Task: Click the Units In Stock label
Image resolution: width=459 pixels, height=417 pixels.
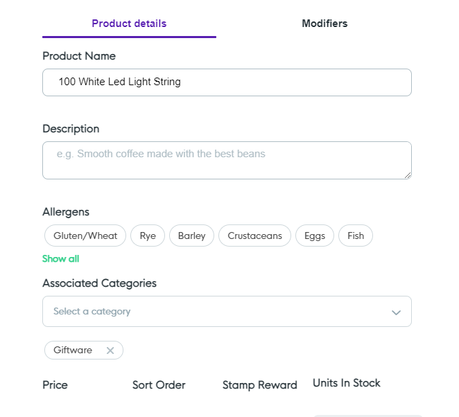Action: 346,383
